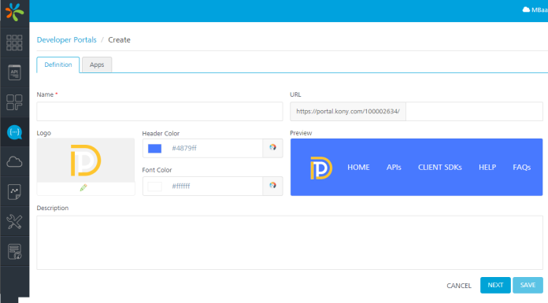The image size is (548, 303).
Task: Click CANCEL to discard the portal
Action: coord(459,286)
